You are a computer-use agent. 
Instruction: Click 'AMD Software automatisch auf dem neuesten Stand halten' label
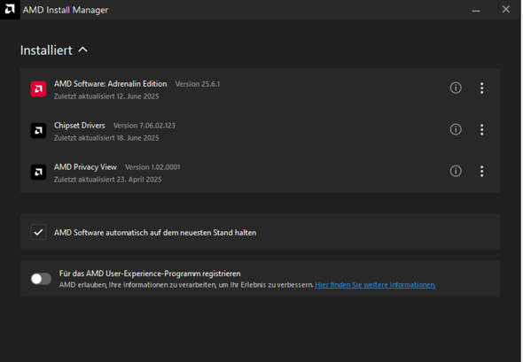[155, 233]
